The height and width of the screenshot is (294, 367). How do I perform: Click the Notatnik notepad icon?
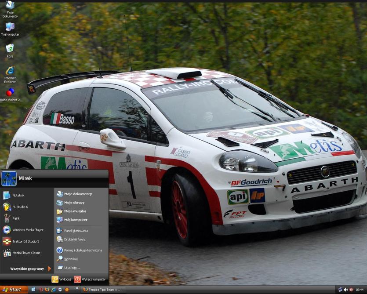click(7, 195)
